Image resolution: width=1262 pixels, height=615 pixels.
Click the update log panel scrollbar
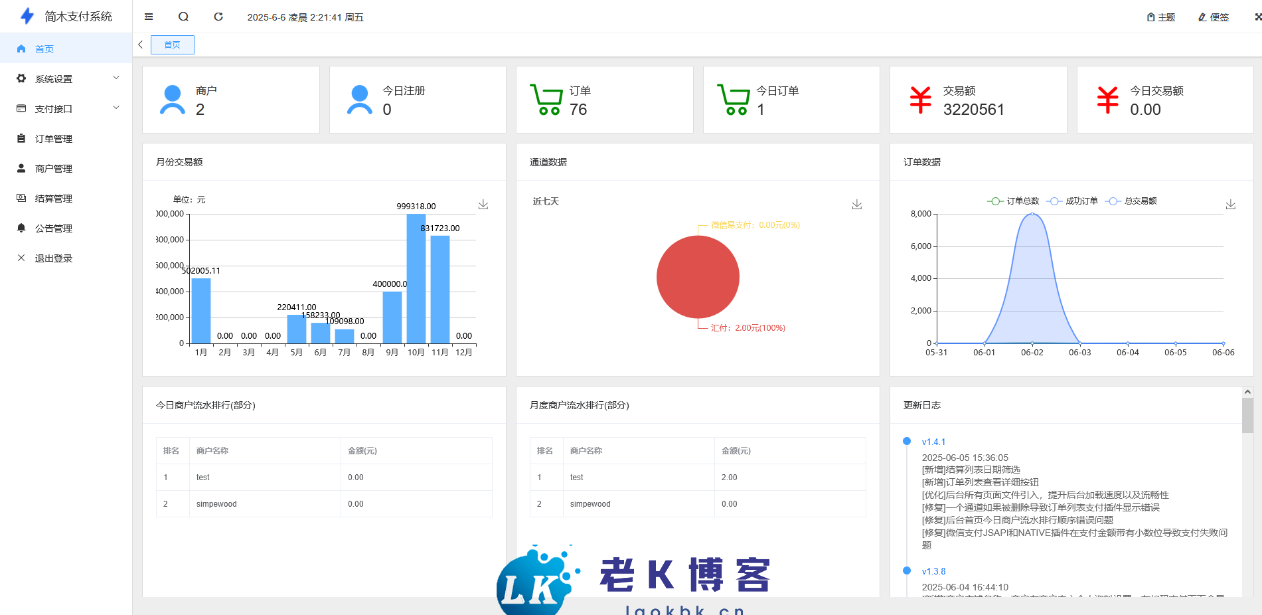[1247, 415]
